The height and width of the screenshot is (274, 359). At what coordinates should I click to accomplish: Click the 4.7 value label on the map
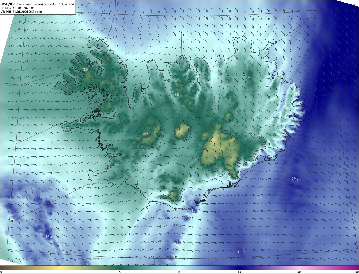point(250,77)
